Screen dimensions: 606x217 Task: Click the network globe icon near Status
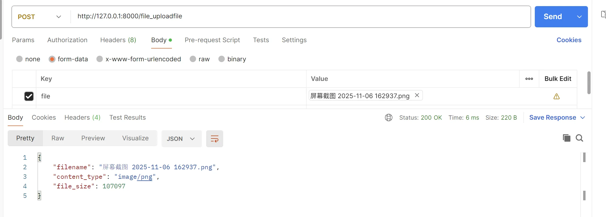tap(389, 118)
